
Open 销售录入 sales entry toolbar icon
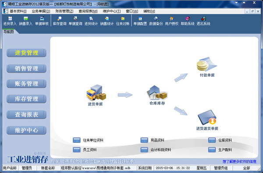(26, 21)
